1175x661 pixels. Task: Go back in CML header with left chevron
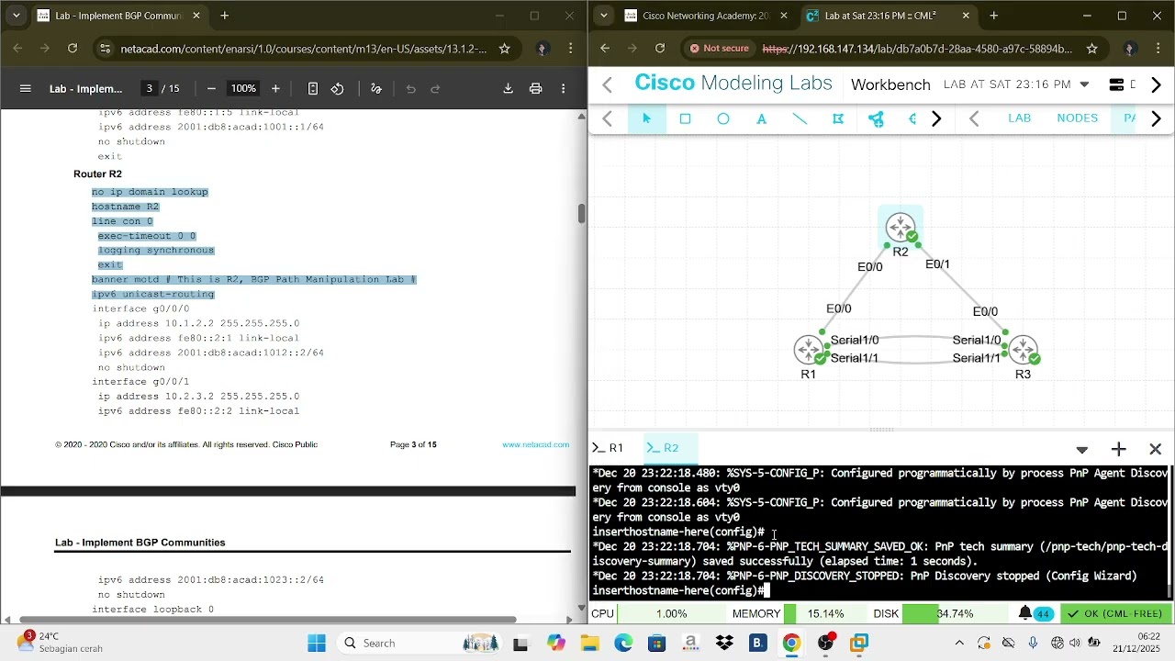coord(607,84)
